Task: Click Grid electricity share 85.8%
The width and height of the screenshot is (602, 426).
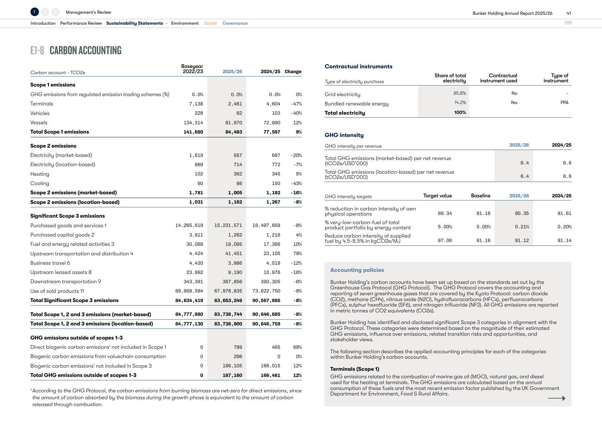Action: point(460,93)
